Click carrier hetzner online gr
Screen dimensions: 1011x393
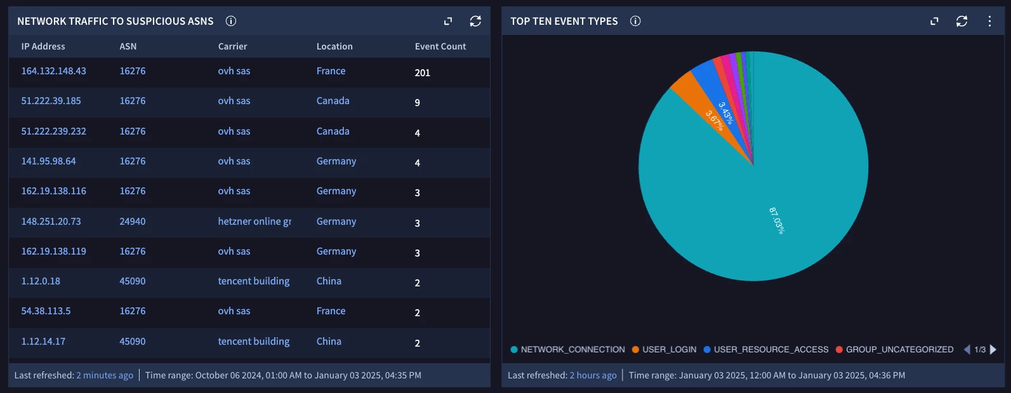(255, 222)
